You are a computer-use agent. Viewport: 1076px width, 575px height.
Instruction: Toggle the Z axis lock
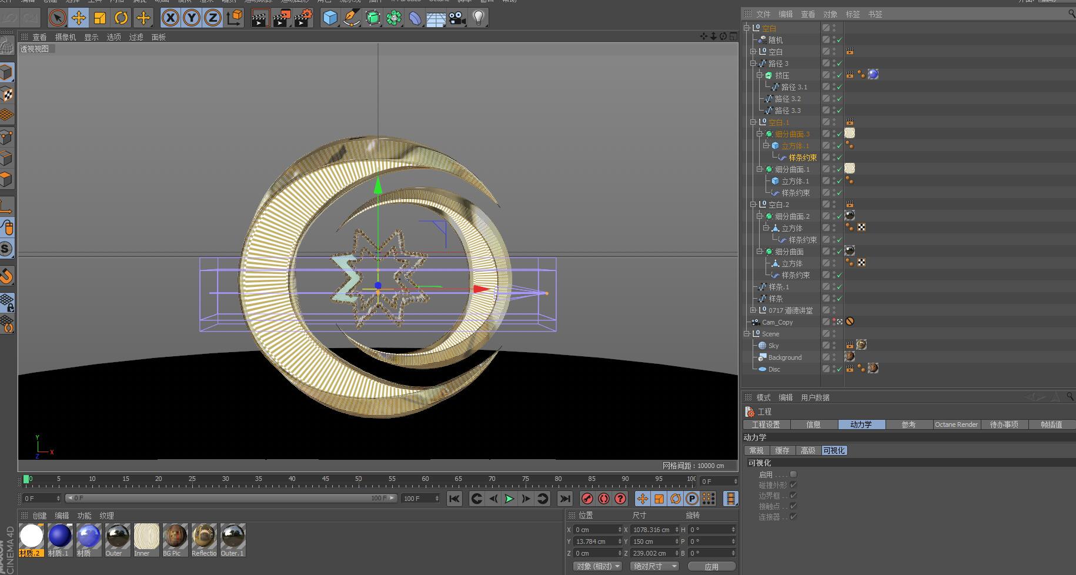[212, 18]
